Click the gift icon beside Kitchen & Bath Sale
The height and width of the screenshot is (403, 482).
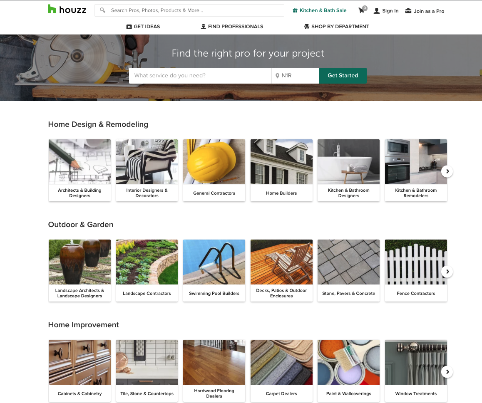[295, 10]
